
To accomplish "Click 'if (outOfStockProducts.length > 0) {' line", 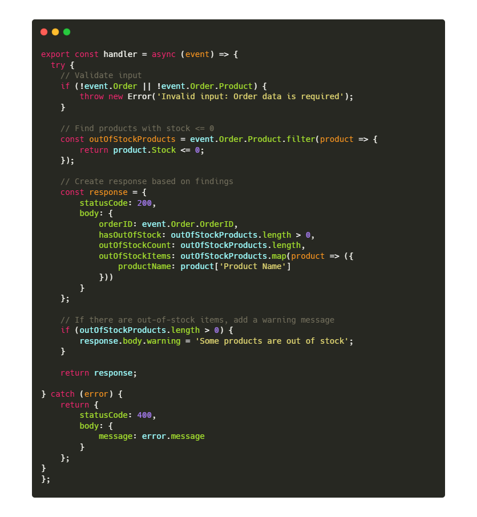I will (x=147, y=331).
